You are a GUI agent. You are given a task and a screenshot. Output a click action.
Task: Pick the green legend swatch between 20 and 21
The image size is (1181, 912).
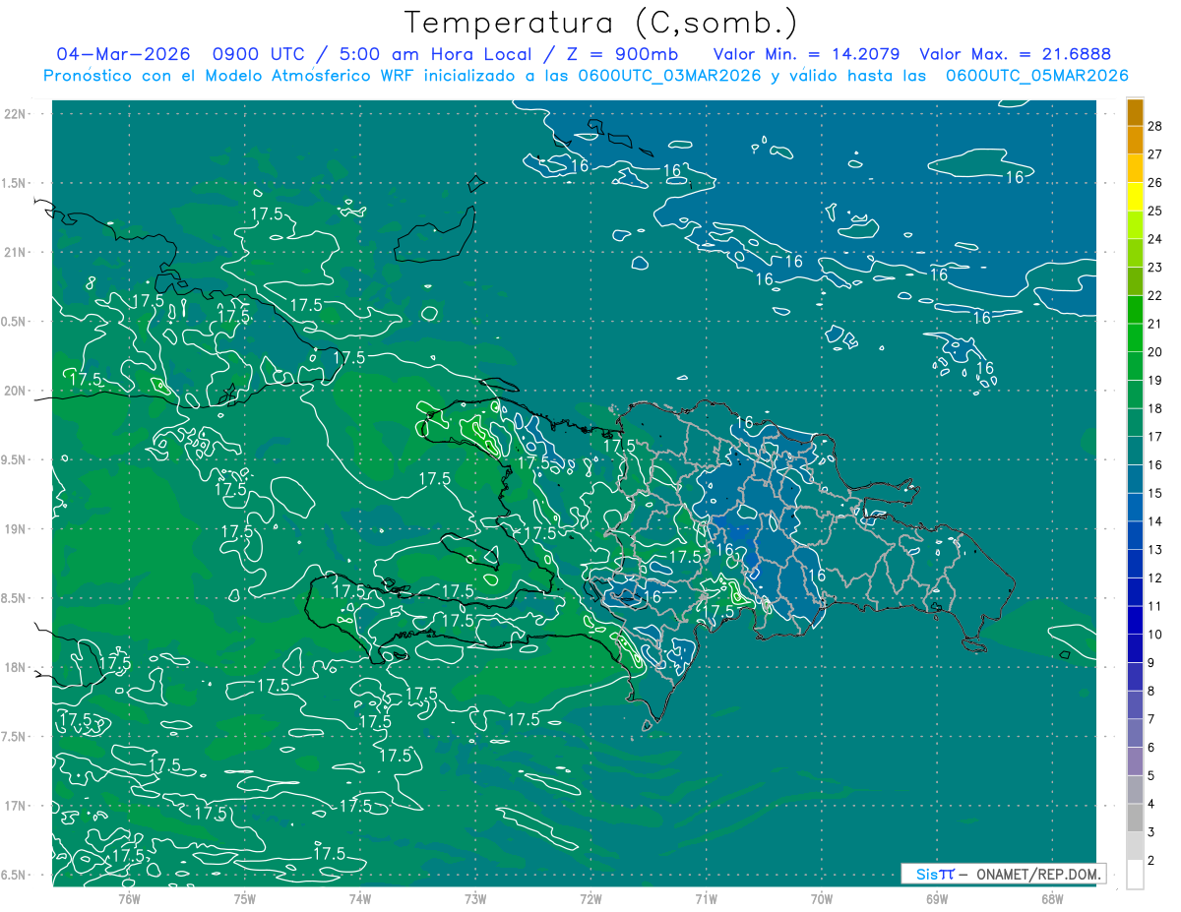(1135, 338)
